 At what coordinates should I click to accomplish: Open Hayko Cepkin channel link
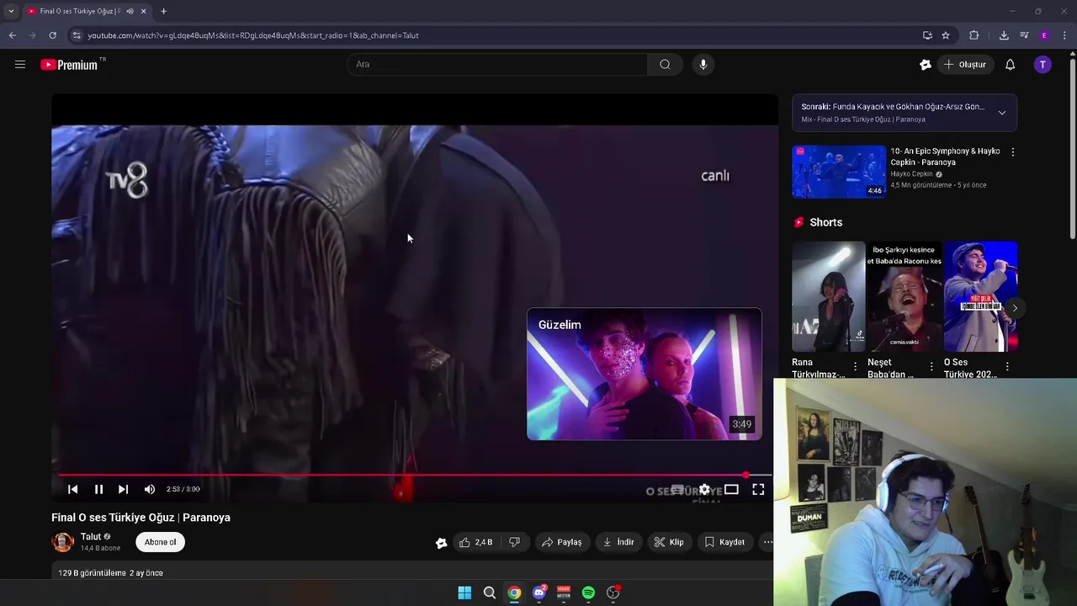point(911,174)
